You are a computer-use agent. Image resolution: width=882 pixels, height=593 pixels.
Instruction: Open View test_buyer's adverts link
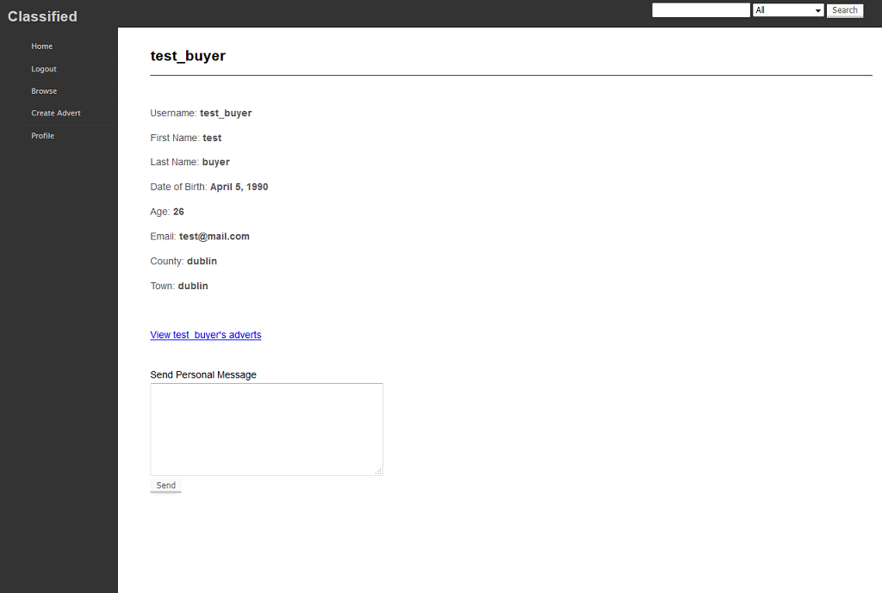[205, 335]
